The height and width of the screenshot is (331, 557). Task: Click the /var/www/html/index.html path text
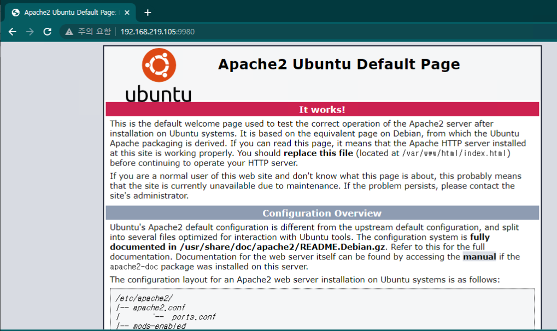pos(454,153)
